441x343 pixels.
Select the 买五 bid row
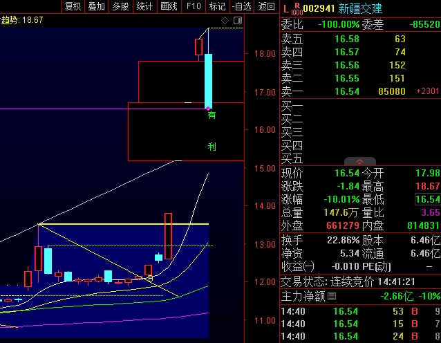click(x=360, y=158)
